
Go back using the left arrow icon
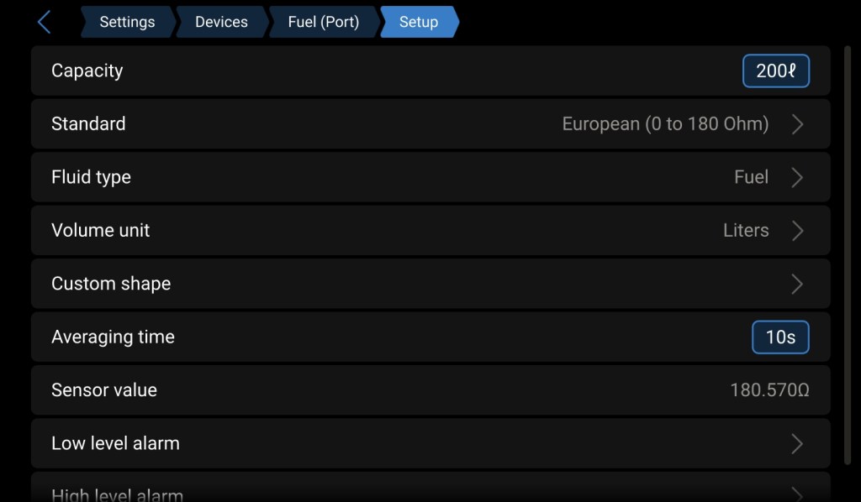click(x=45, y=22)
